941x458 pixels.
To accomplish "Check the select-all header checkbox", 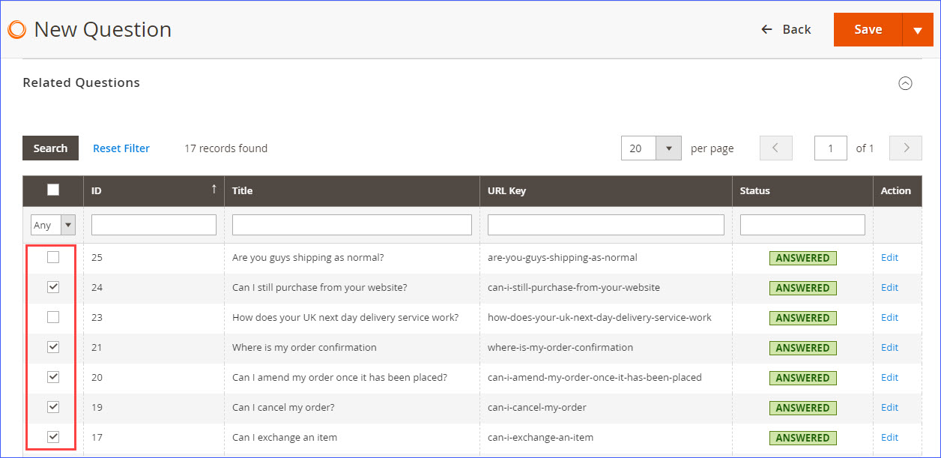I will click(x=52, y=190).
